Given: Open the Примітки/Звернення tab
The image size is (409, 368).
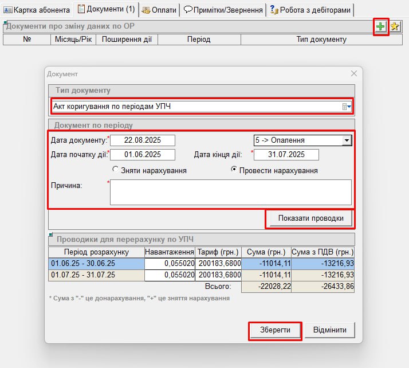Looking at the screenshot, I should coord(224,10).
